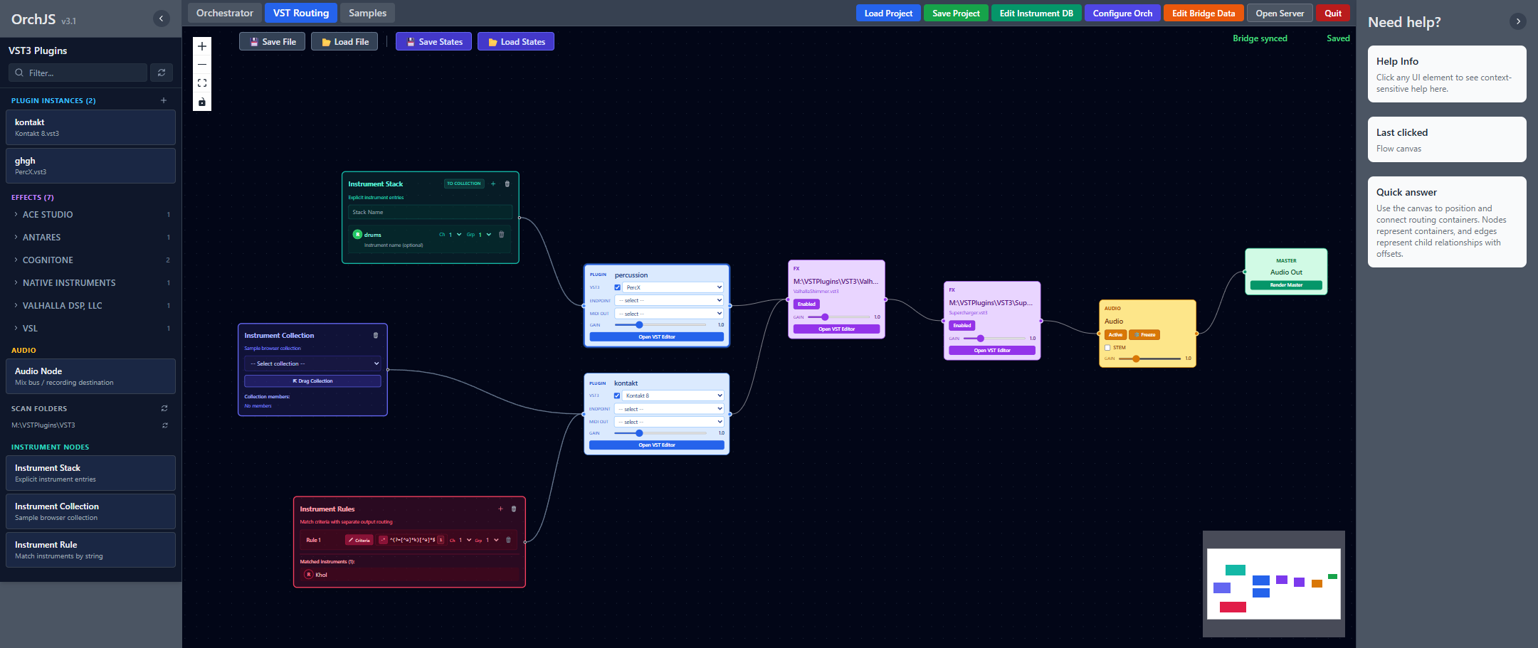This screenshot has height=648, width=1538.
Task: Click the Load Project button
Action: pyautogui.click(x=888, y=13)
